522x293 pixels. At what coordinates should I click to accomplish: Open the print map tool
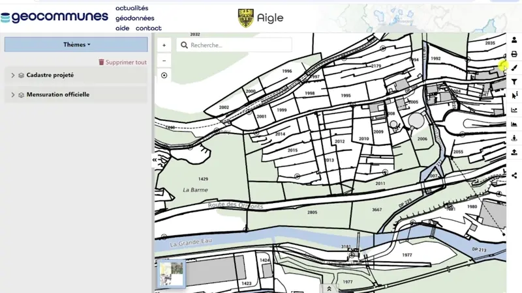pos(514,54)
